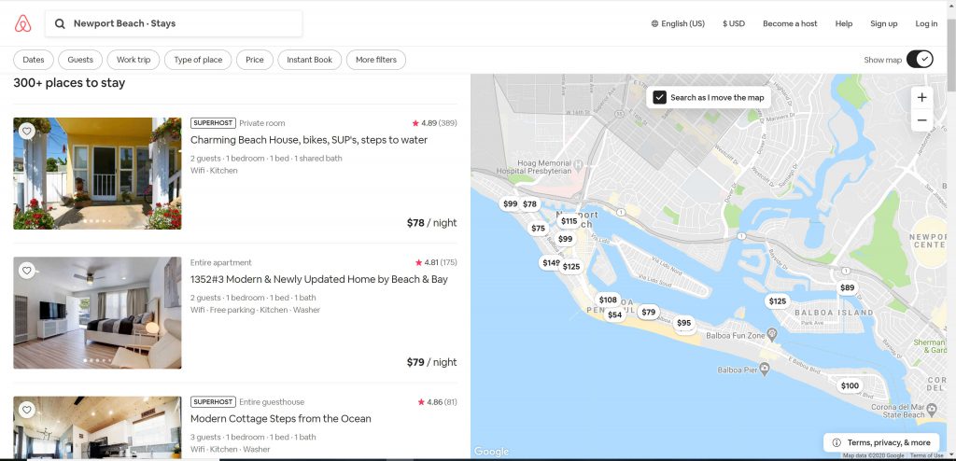
Task: Save 1352#3 Modern Home with heart icon
Action: click(26, 270)
